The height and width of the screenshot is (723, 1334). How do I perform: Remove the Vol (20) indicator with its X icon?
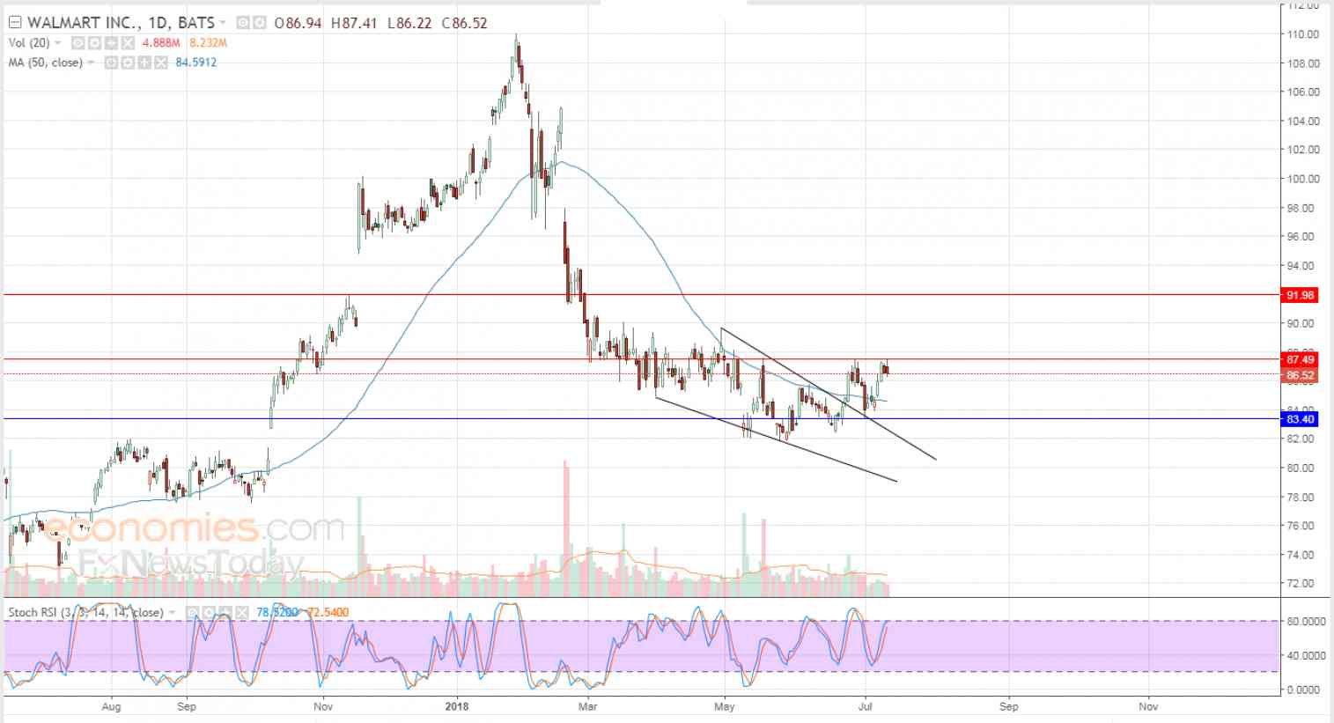[x=128, y=43]
